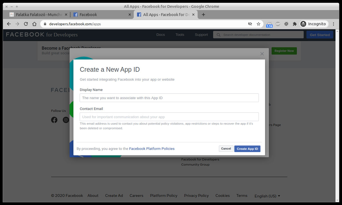The height and width of the screenshot is (205, 342).
Task: Click the browser back arrow
Action: (9, 24)
